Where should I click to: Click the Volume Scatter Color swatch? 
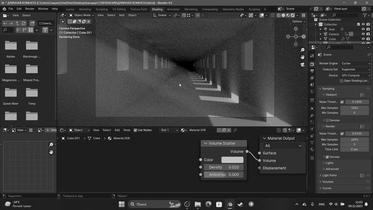pos(233,160)
